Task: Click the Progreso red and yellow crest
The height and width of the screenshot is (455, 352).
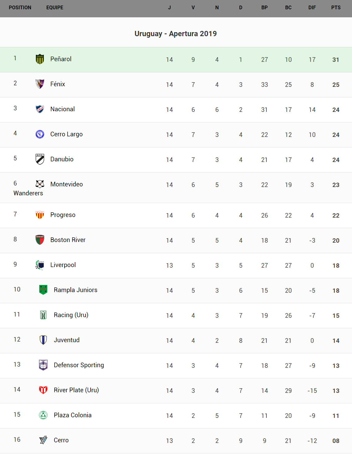Action: coord(40,215)
